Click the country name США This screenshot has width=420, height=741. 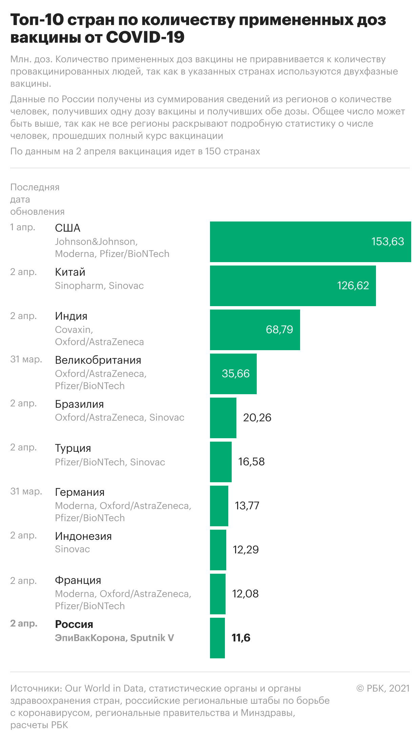tap(68, 228)
